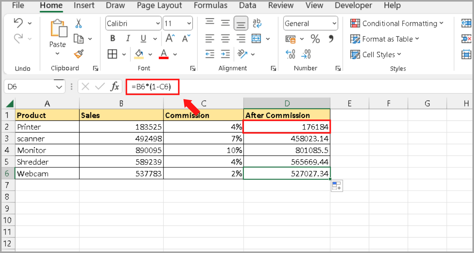
Task: Click the Cell Styles button
Action: click(376, 54)
